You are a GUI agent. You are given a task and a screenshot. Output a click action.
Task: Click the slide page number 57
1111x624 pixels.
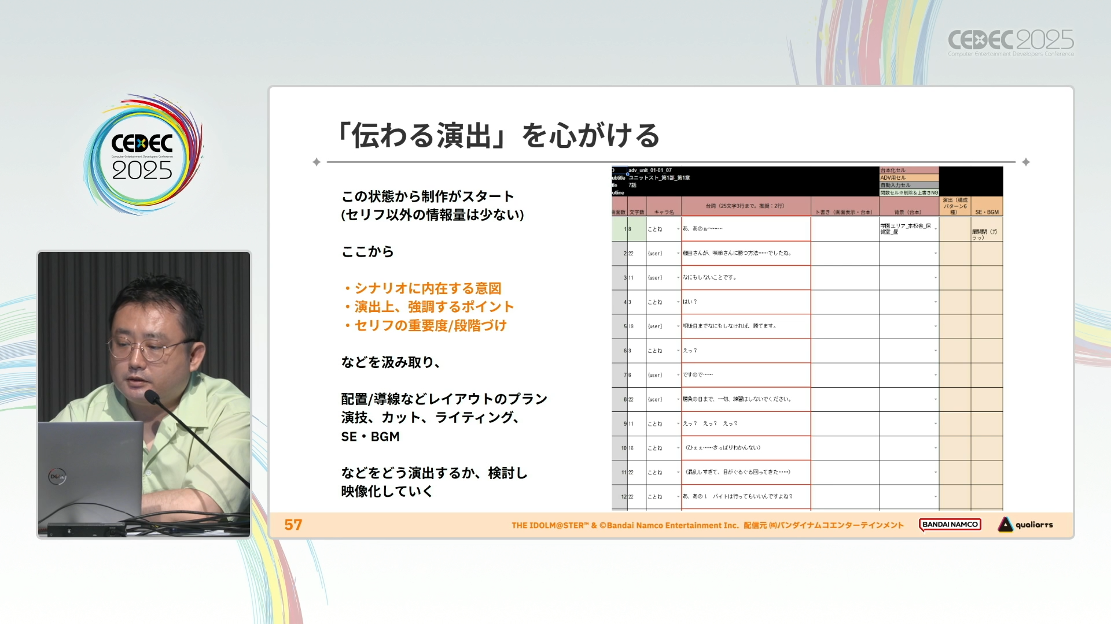293,525
